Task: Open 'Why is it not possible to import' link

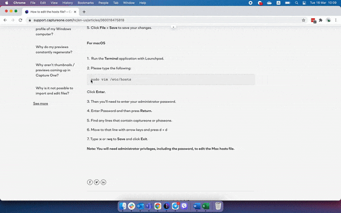Action: click(55, 91)
